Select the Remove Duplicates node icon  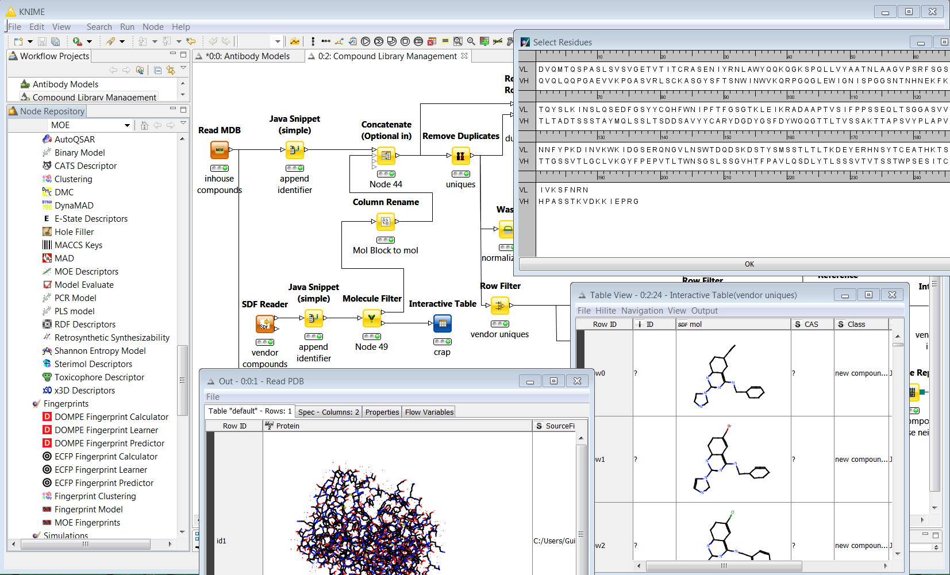pyautogui.click(x=460, y=156)
